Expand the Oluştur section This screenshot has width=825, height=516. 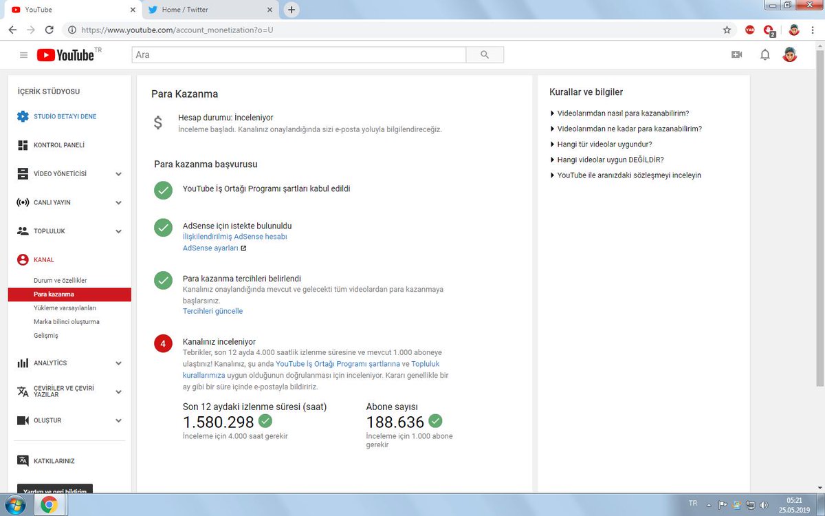coord(119,420)
